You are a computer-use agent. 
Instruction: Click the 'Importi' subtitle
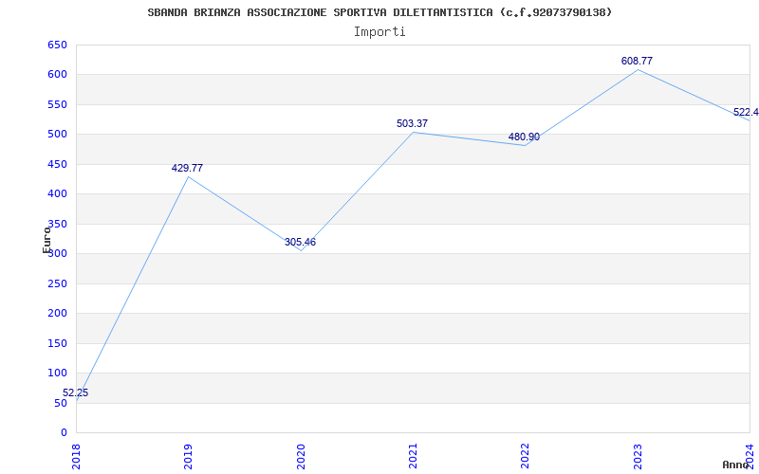coord(379,32)
